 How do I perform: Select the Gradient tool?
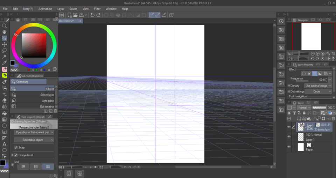4,119
